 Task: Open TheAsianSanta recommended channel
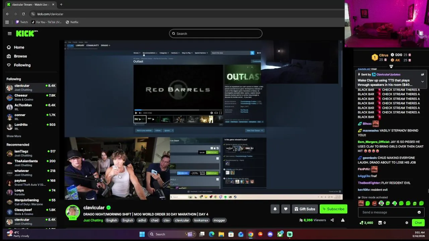point(31,163)
